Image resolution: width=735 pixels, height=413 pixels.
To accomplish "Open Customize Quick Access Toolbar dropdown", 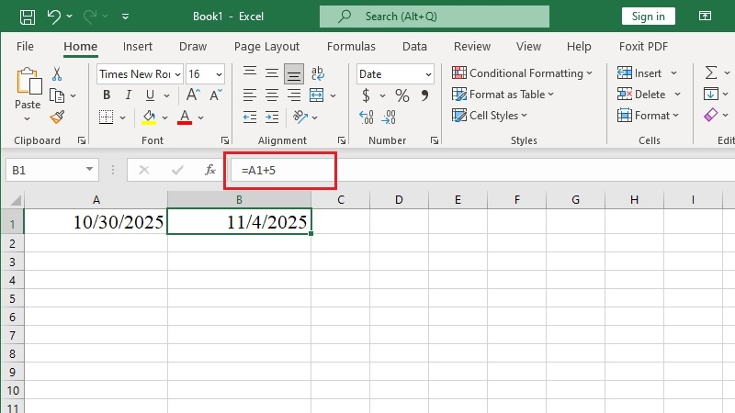I will pyautogui.click(x=125, y=17).
